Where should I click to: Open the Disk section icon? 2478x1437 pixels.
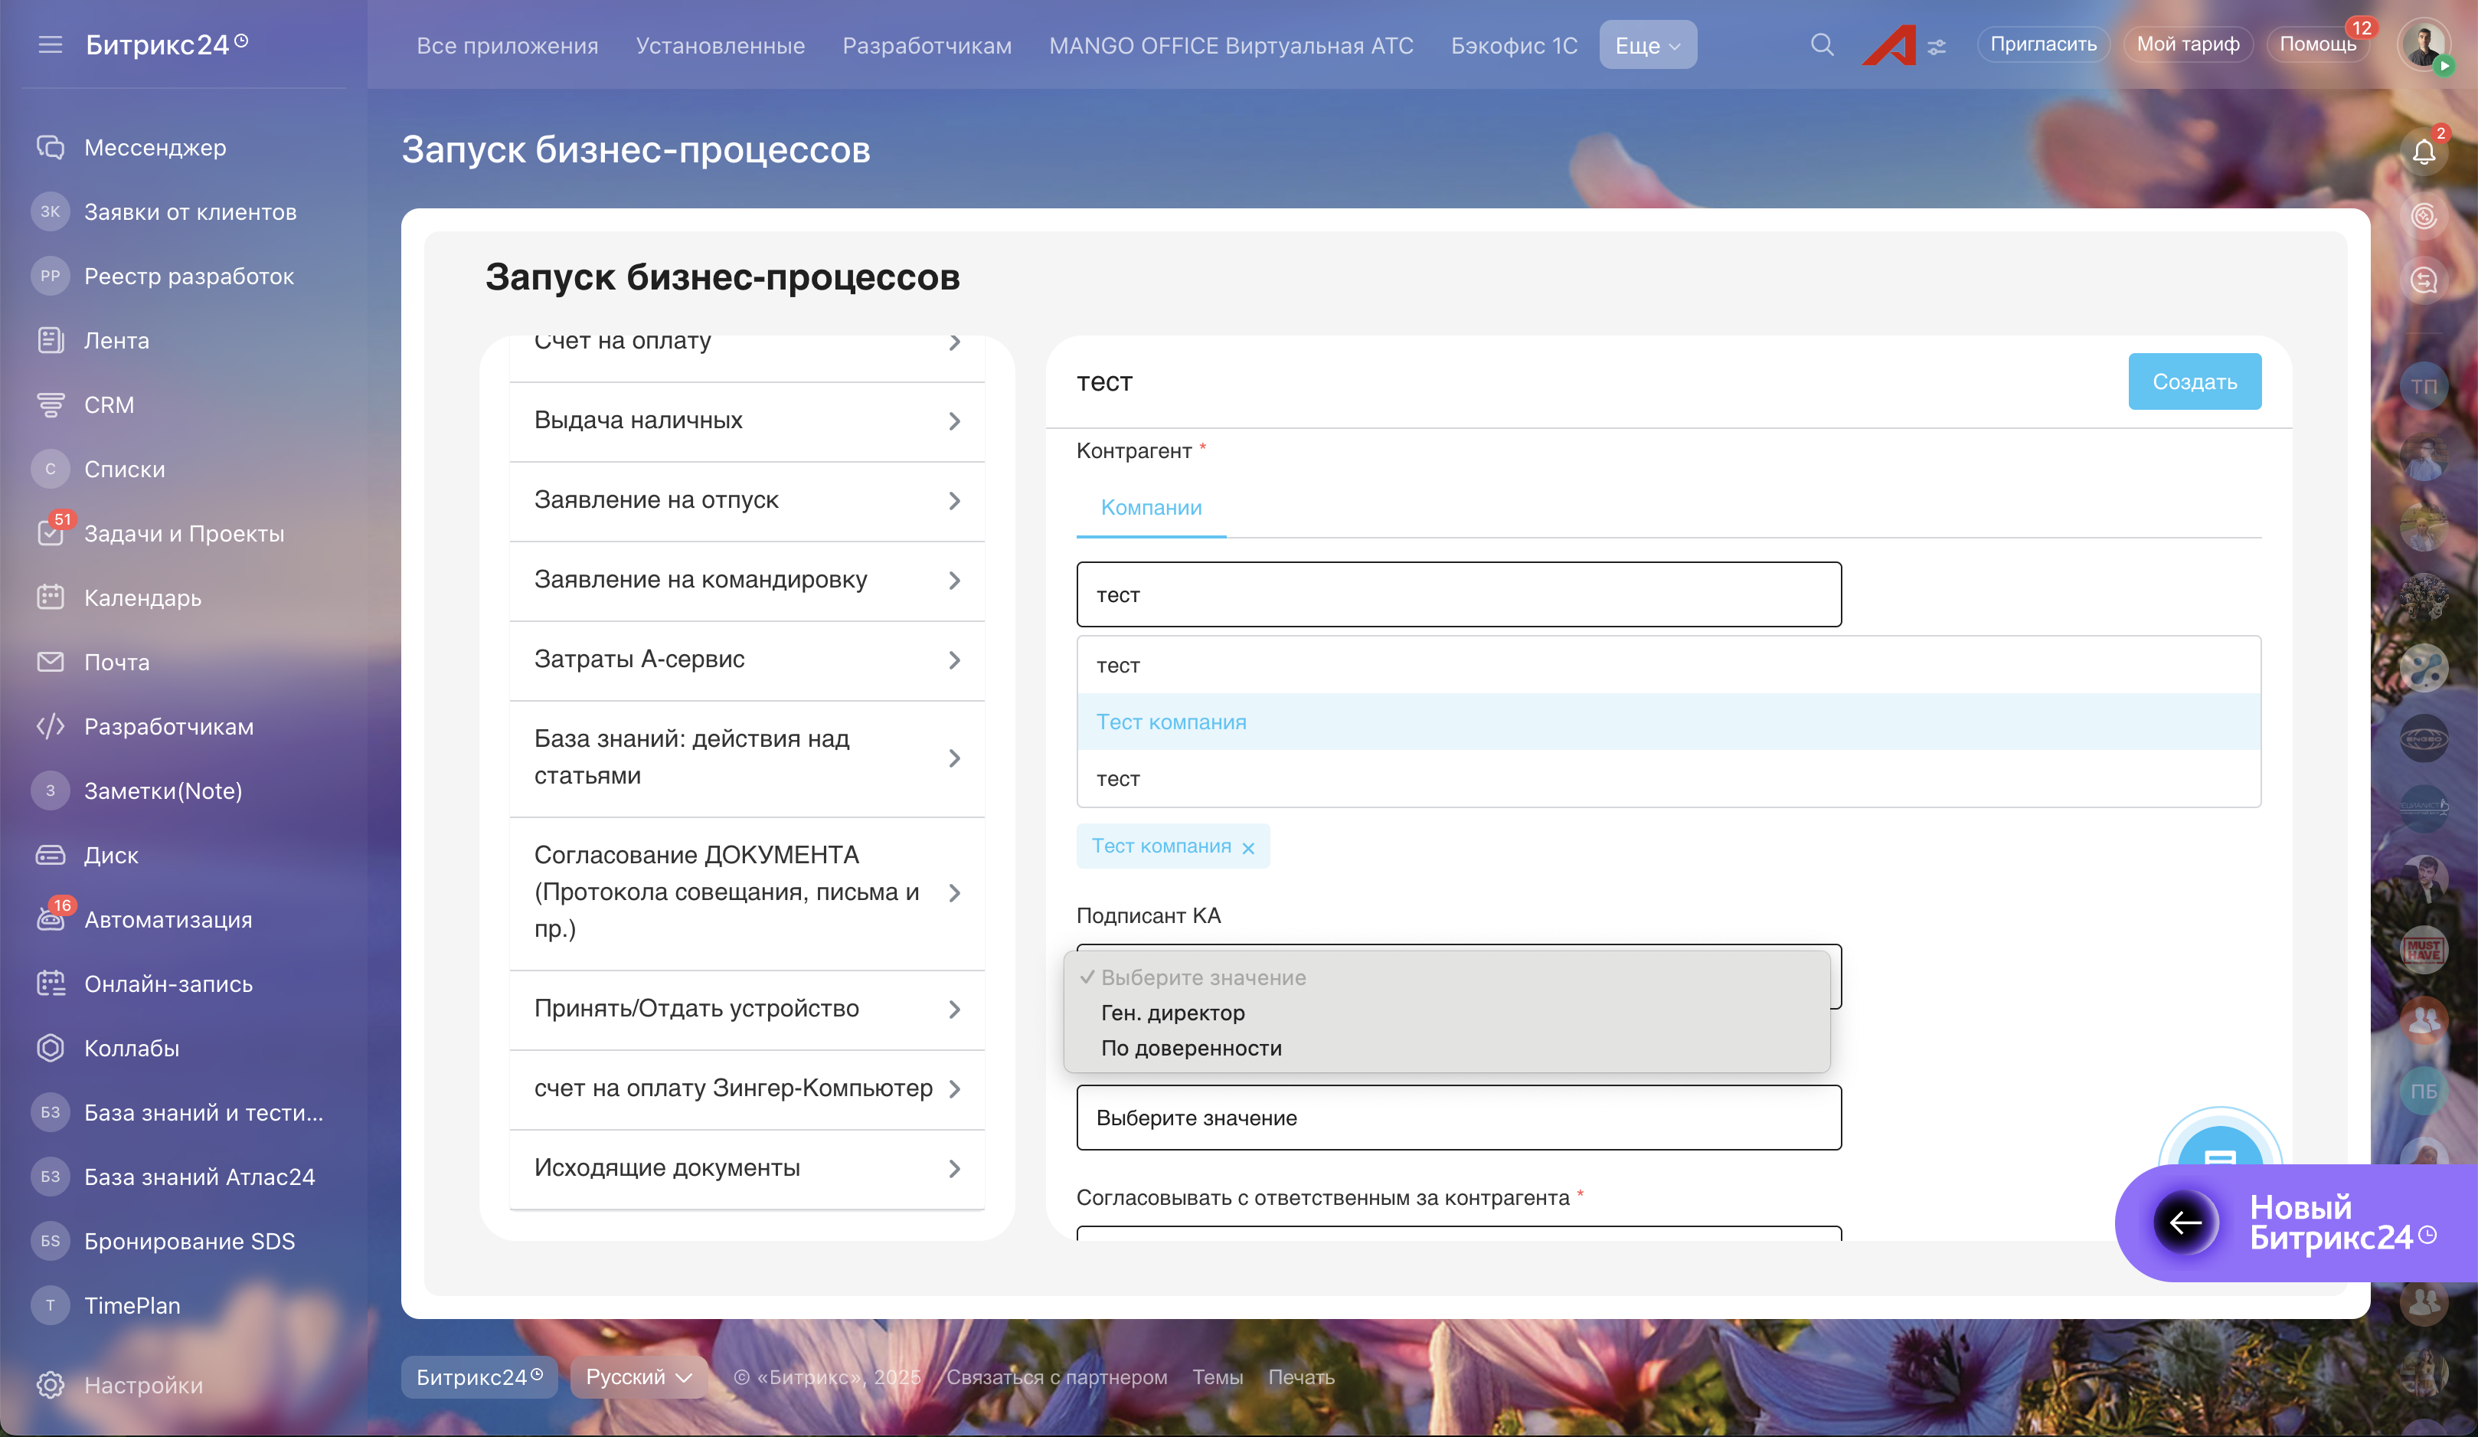[50, 855]
